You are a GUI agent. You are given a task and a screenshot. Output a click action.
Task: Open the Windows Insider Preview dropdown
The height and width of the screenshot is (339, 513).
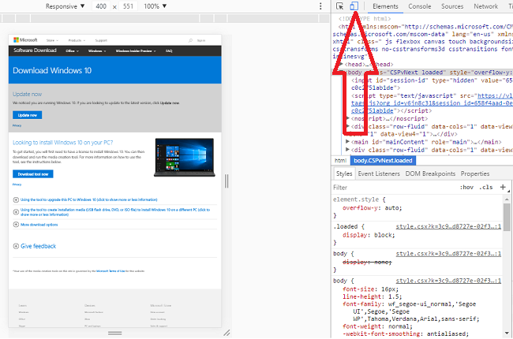click(136, 51)
